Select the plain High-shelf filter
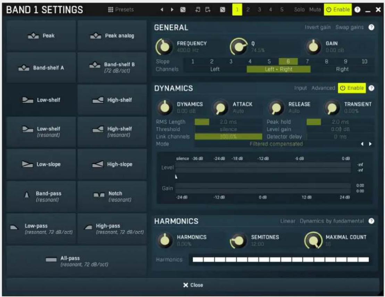 tap(112, 100)
